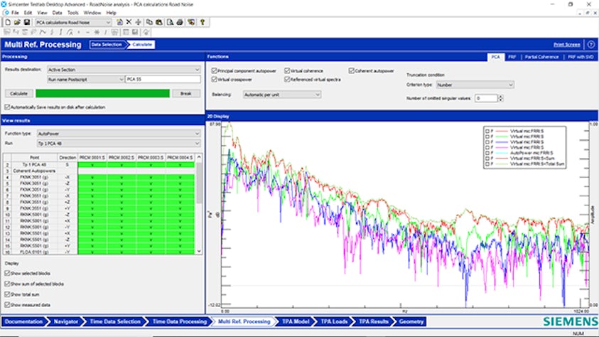Image resolution: width=599 pixels, height=337 pixels.
Task: Open PCA calculations Road Noise project dropdown
Action: [73, 23]
